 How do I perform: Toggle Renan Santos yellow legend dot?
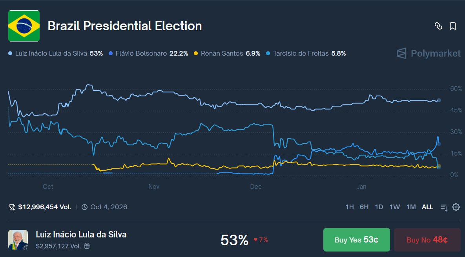point(196,53)
